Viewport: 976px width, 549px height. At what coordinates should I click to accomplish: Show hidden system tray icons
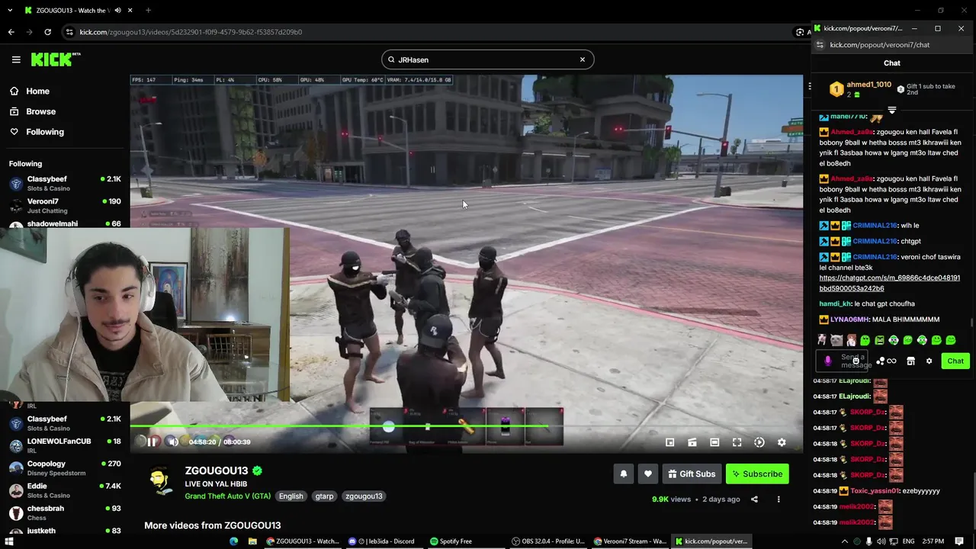[x=844, y=541]
